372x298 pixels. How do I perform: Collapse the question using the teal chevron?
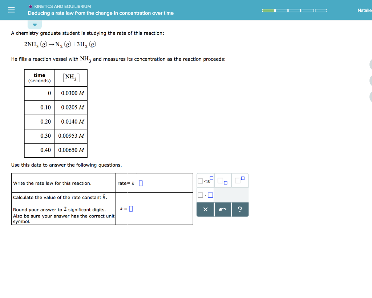pos(35,25)
